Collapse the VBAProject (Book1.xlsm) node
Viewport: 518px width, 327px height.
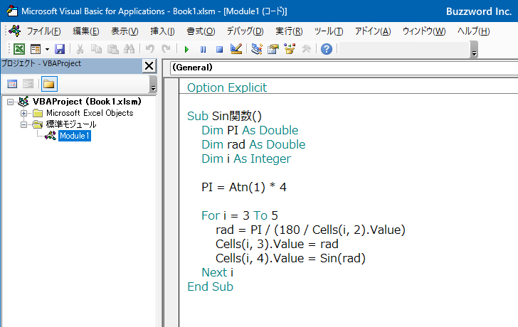[10, 102]
